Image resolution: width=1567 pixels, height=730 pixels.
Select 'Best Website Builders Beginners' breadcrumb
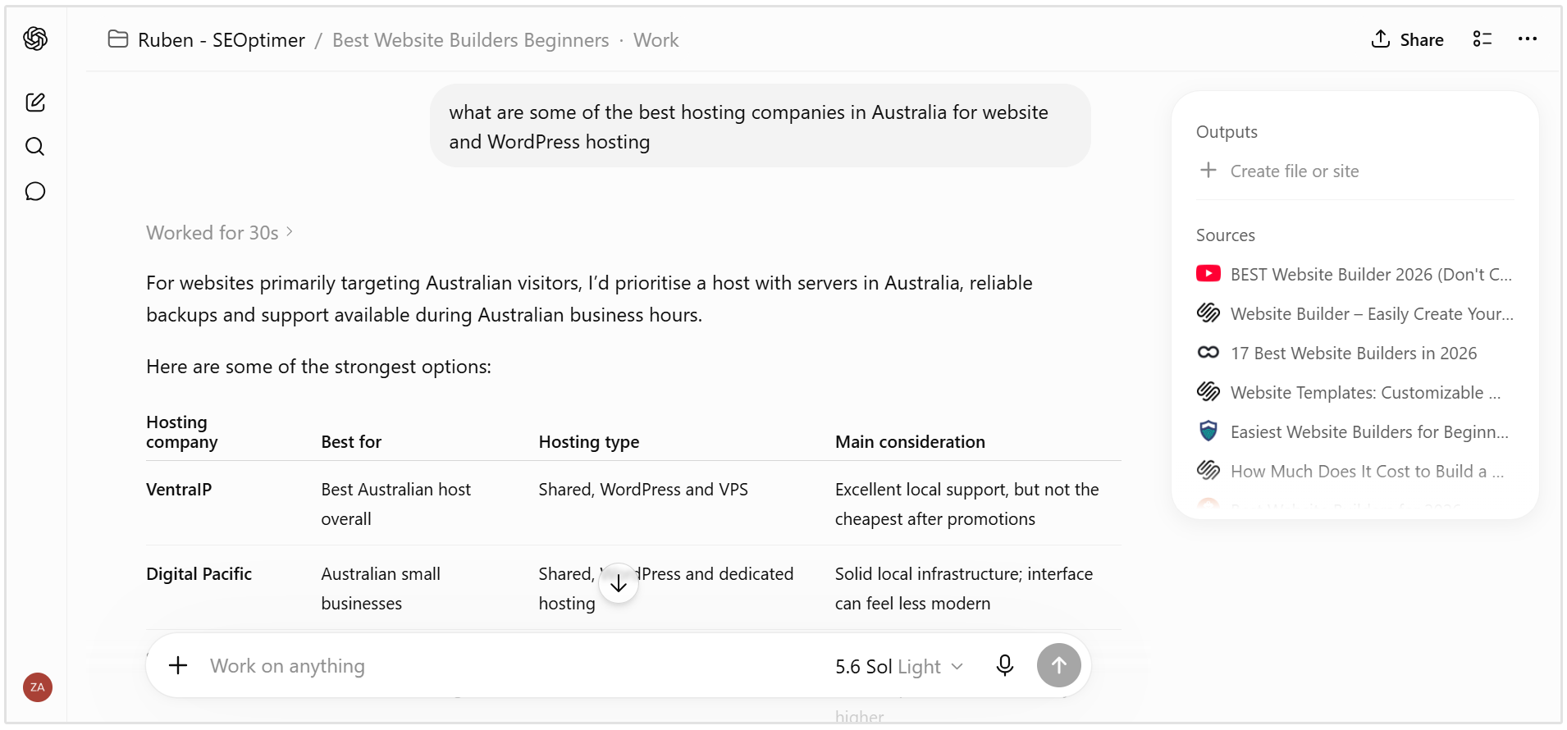(471, 40)
